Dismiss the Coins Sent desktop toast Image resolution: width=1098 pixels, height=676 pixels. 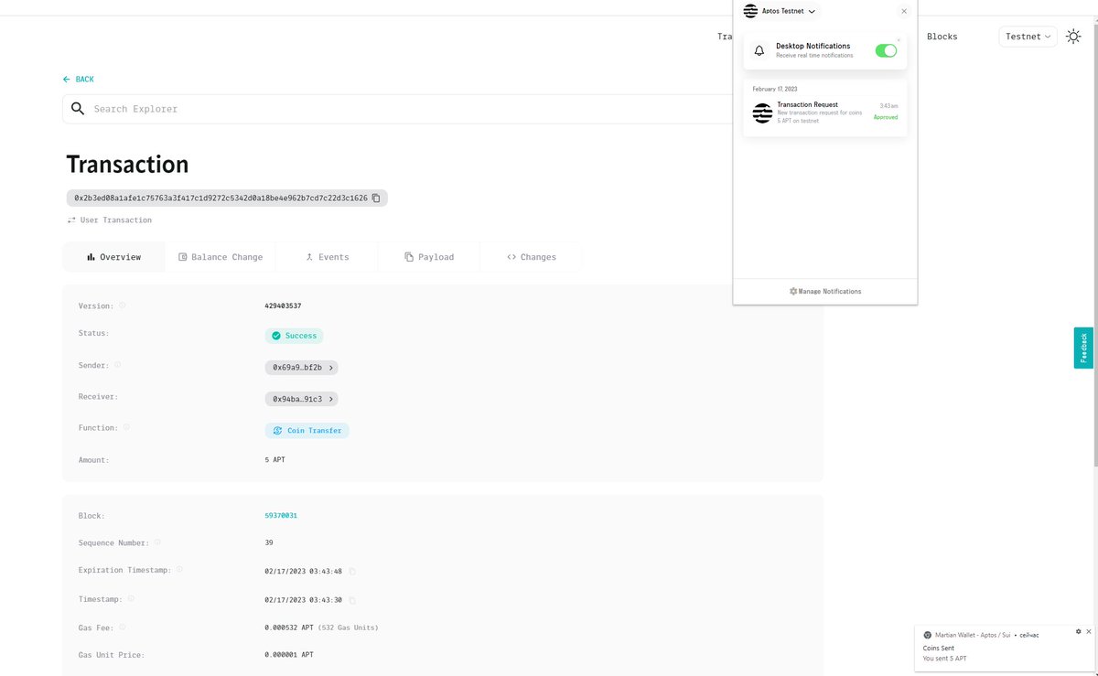coord(1088,631)
